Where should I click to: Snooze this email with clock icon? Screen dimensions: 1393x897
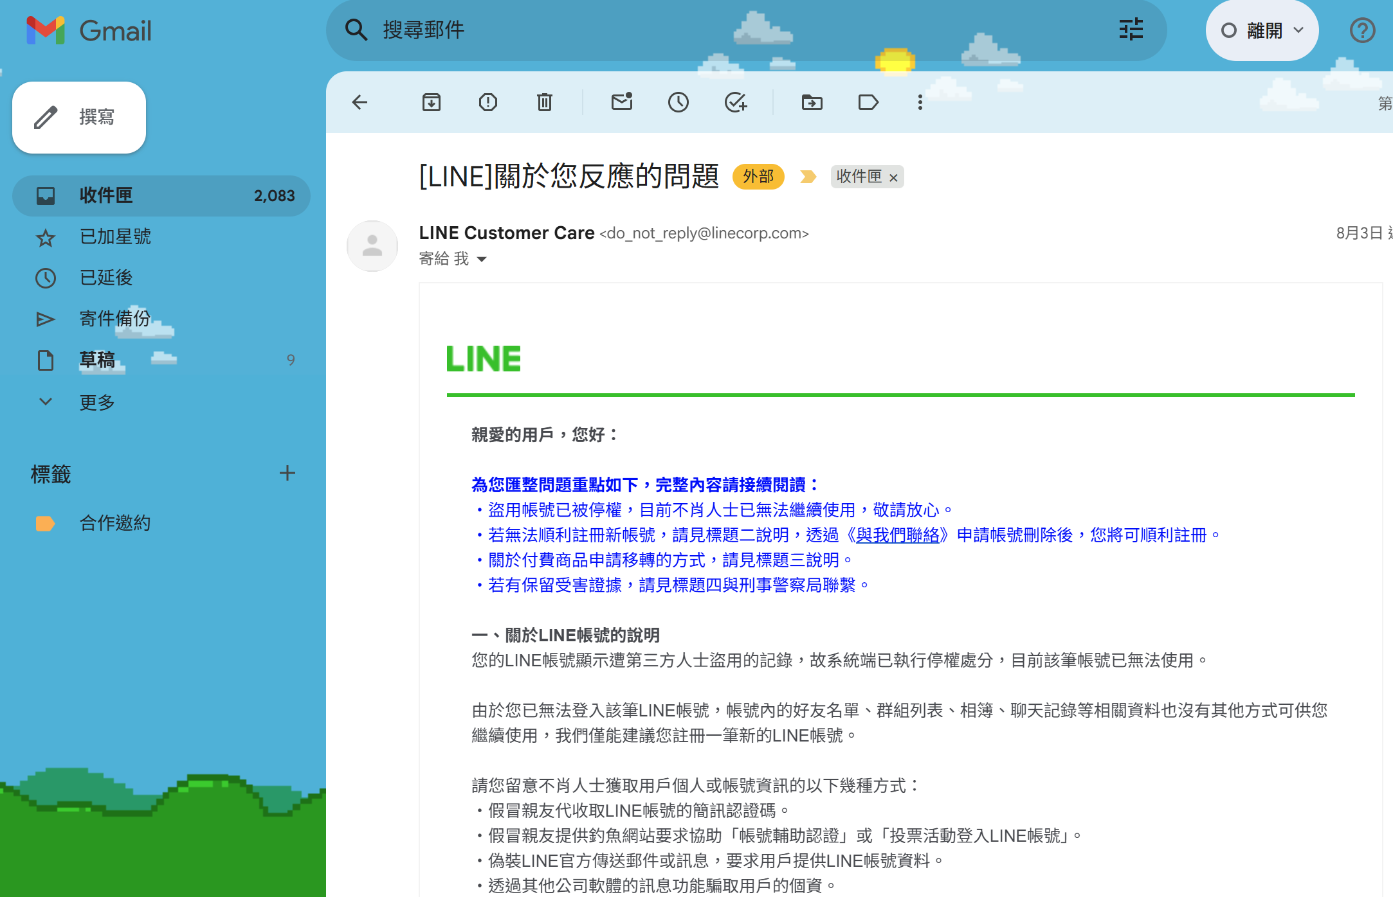(678, 102)
